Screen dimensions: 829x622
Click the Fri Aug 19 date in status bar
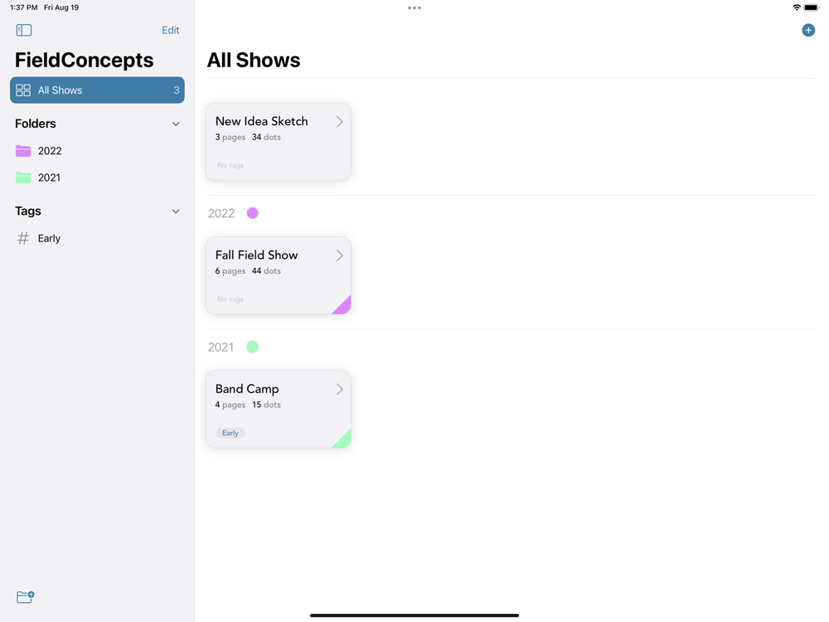point(61,7)
